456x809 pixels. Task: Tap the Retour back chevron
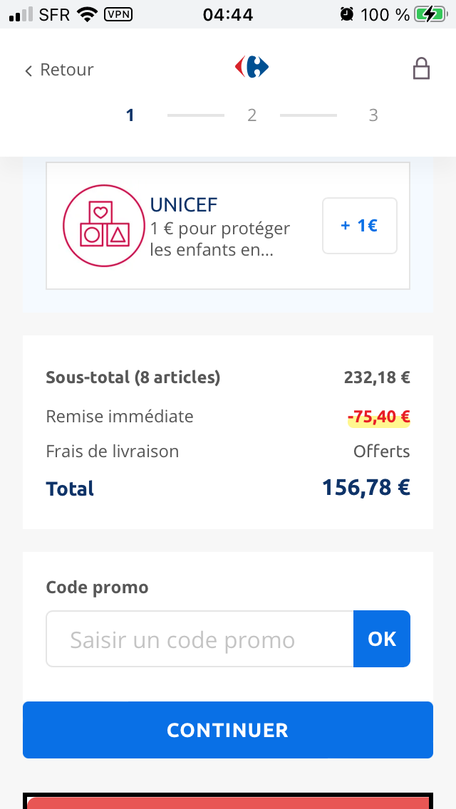pyautogui.click(x=28, y=71)
